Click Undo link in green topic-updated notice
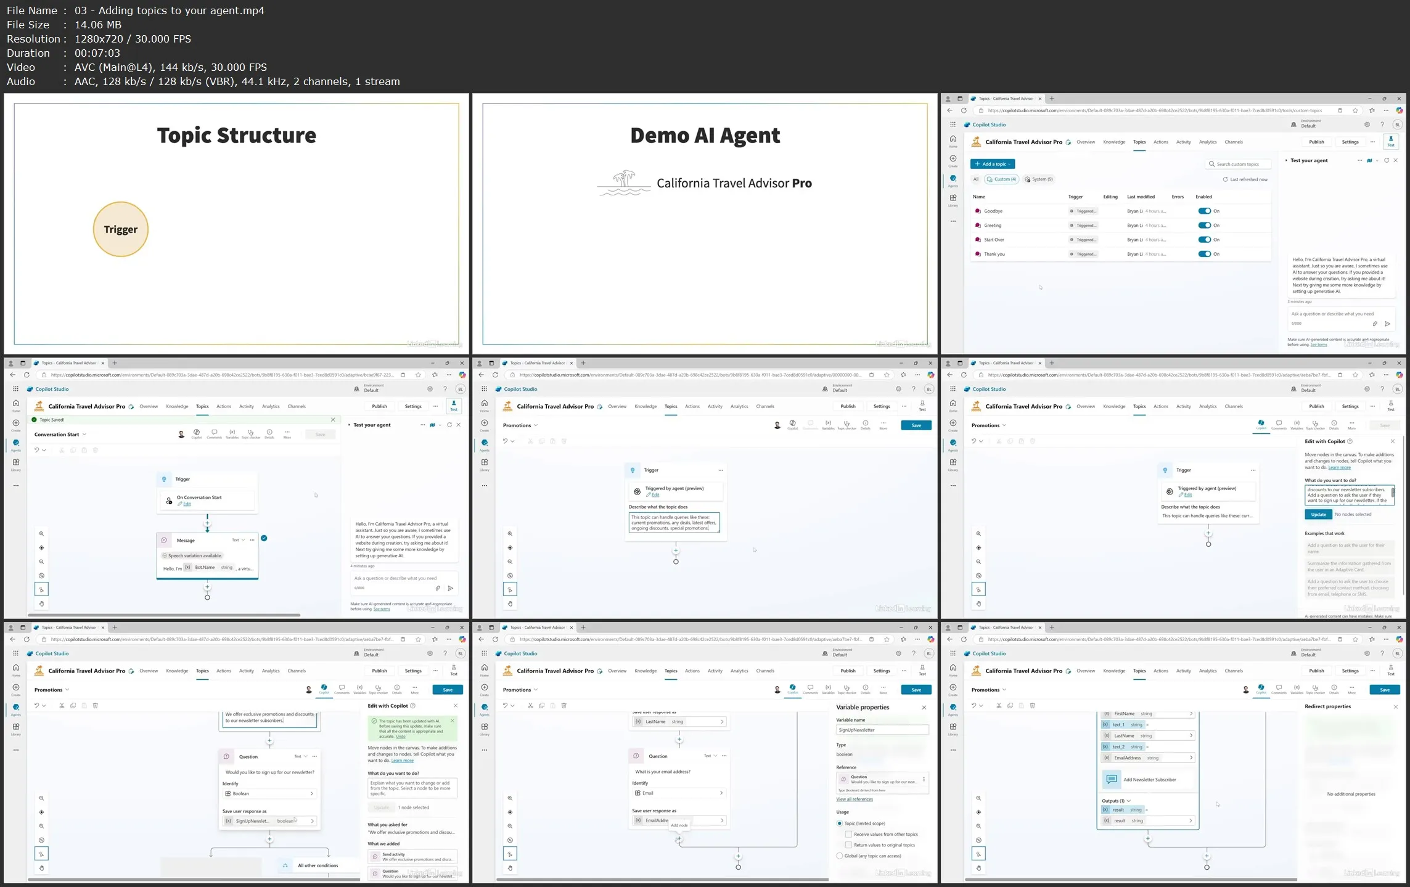Viewport: 1410px width, 887px height. 401,737
